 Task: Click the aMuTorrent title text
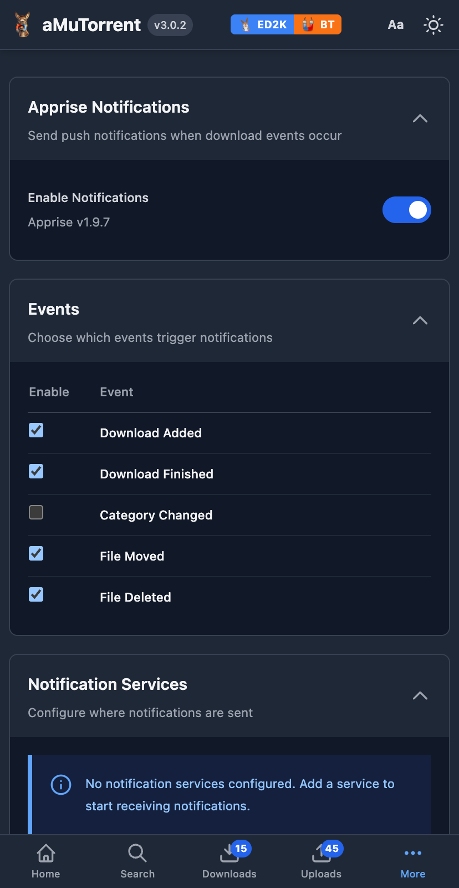point(91,25)
